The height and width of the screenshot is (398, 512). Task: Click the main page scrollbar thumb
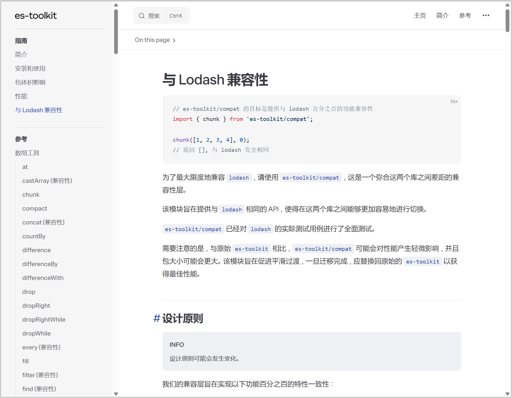click(507, 21)
